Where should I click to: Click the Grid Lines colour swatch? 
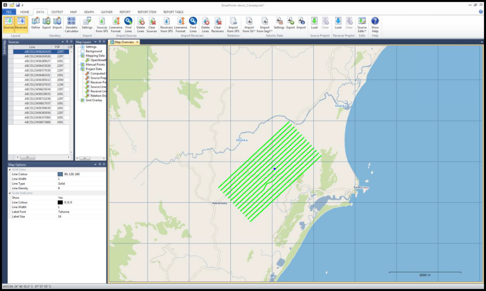point(60,174)
